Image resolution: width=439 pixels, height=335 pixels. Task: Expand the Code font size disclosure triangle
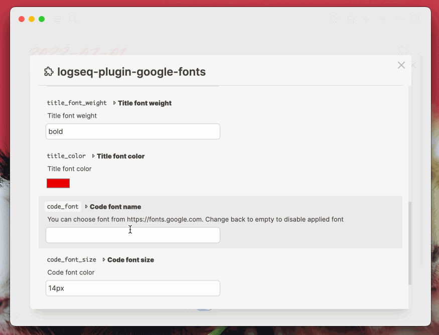(103, 260)
